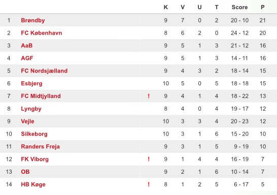Viewport: 277px width, 195px height.
Task: Open the Vejle team page
Action: (27, 121)
